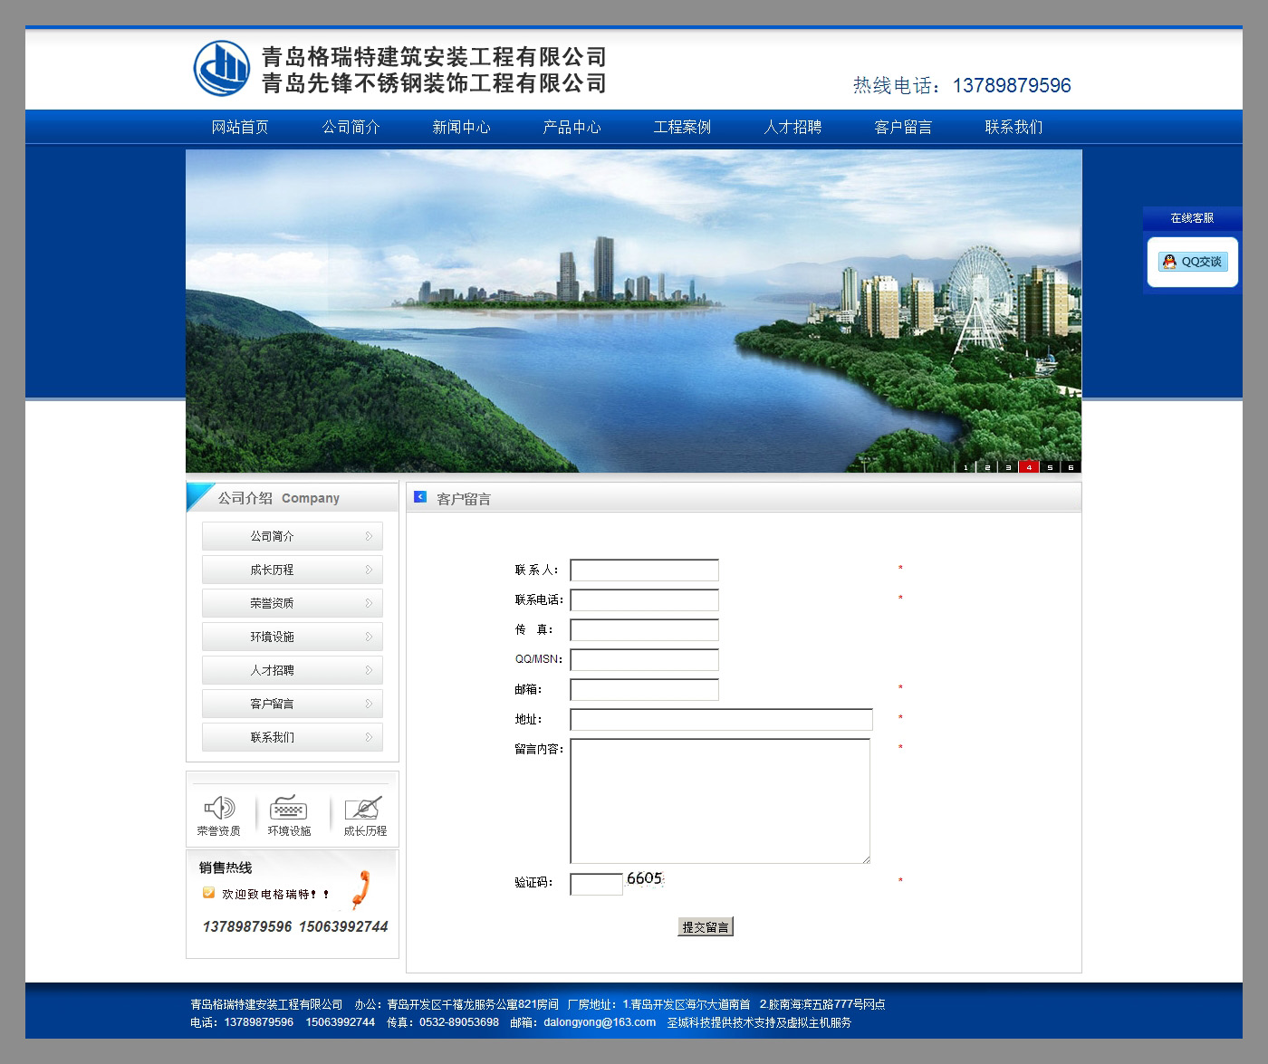
Task: Click the chevron on sidebar 公司简介 row
Action: tap(369, 536)
